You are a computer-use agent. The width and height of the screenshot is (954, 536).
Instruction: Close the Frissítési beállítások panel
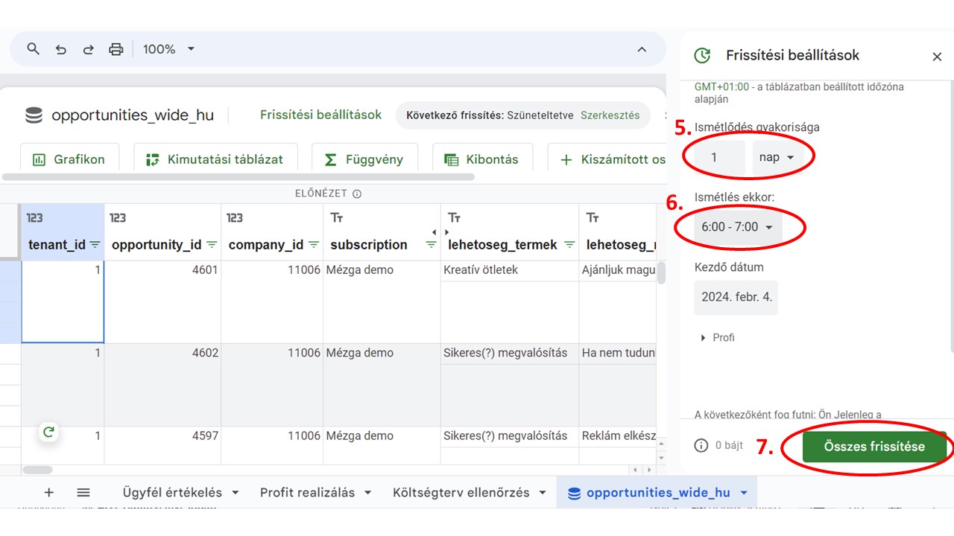coord(937,57)
